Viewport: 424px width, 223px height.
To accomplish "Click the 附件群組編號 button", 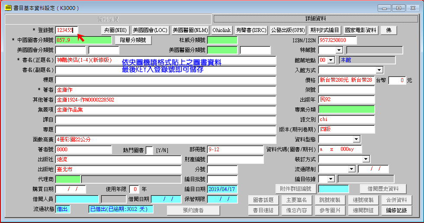I will click(x=296, y=189).
